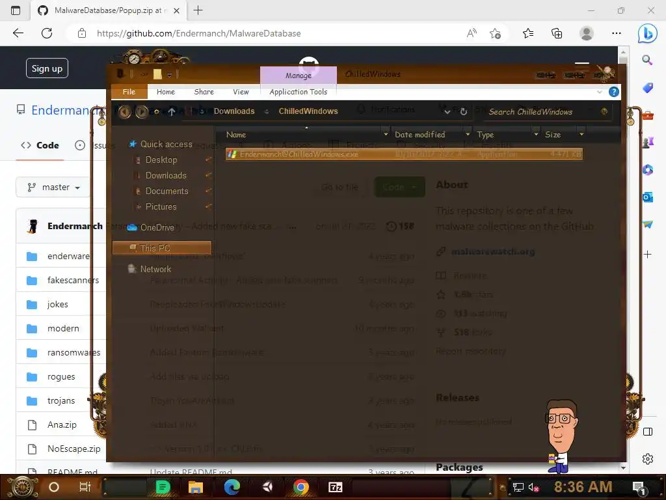Open rogues folder in GitHub

[61, 377]
